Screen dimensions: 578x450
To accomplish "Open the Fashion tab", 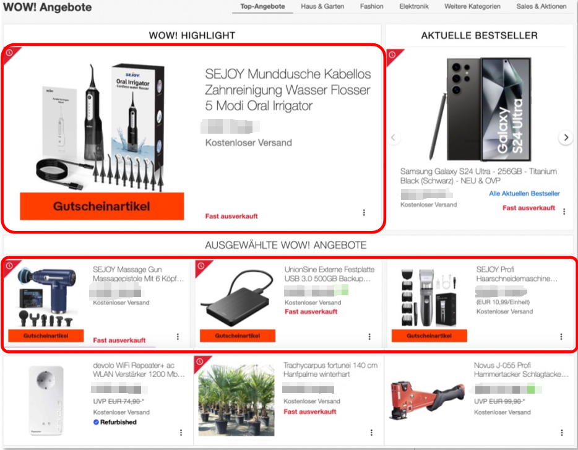I will click(x=371, y=6).
